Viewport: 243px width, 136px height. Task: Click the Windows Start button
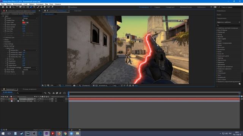tap(3, 133)
